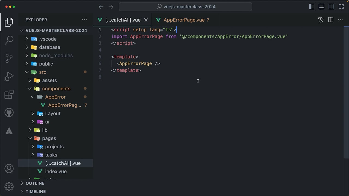This screenshot has height=196, width=349.
Task: Expand the TIMELINE section
Action: tap(56, 191)
